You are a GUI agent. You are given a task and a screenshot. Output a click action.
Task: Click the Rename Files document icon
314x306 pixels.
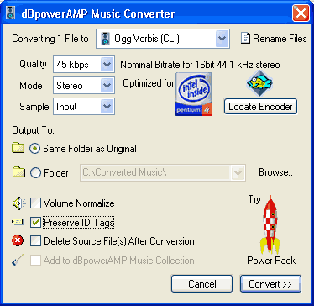[x=245, y=39]
